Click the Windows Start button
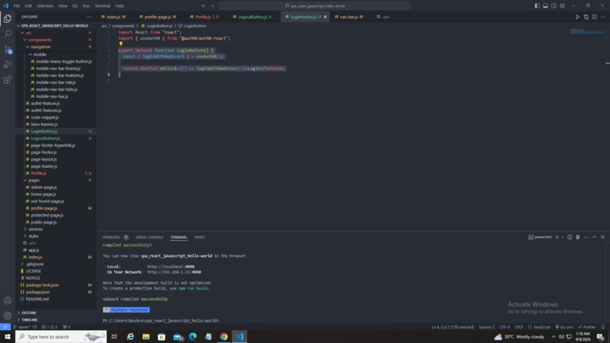This screenshot has width=610, height=343. (8, 337)
